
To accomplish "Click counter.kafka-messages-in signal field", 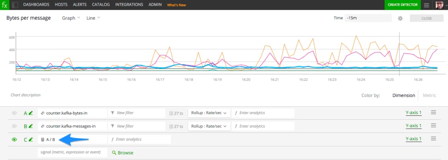I will pyautogui.click(x=72, y=126).
